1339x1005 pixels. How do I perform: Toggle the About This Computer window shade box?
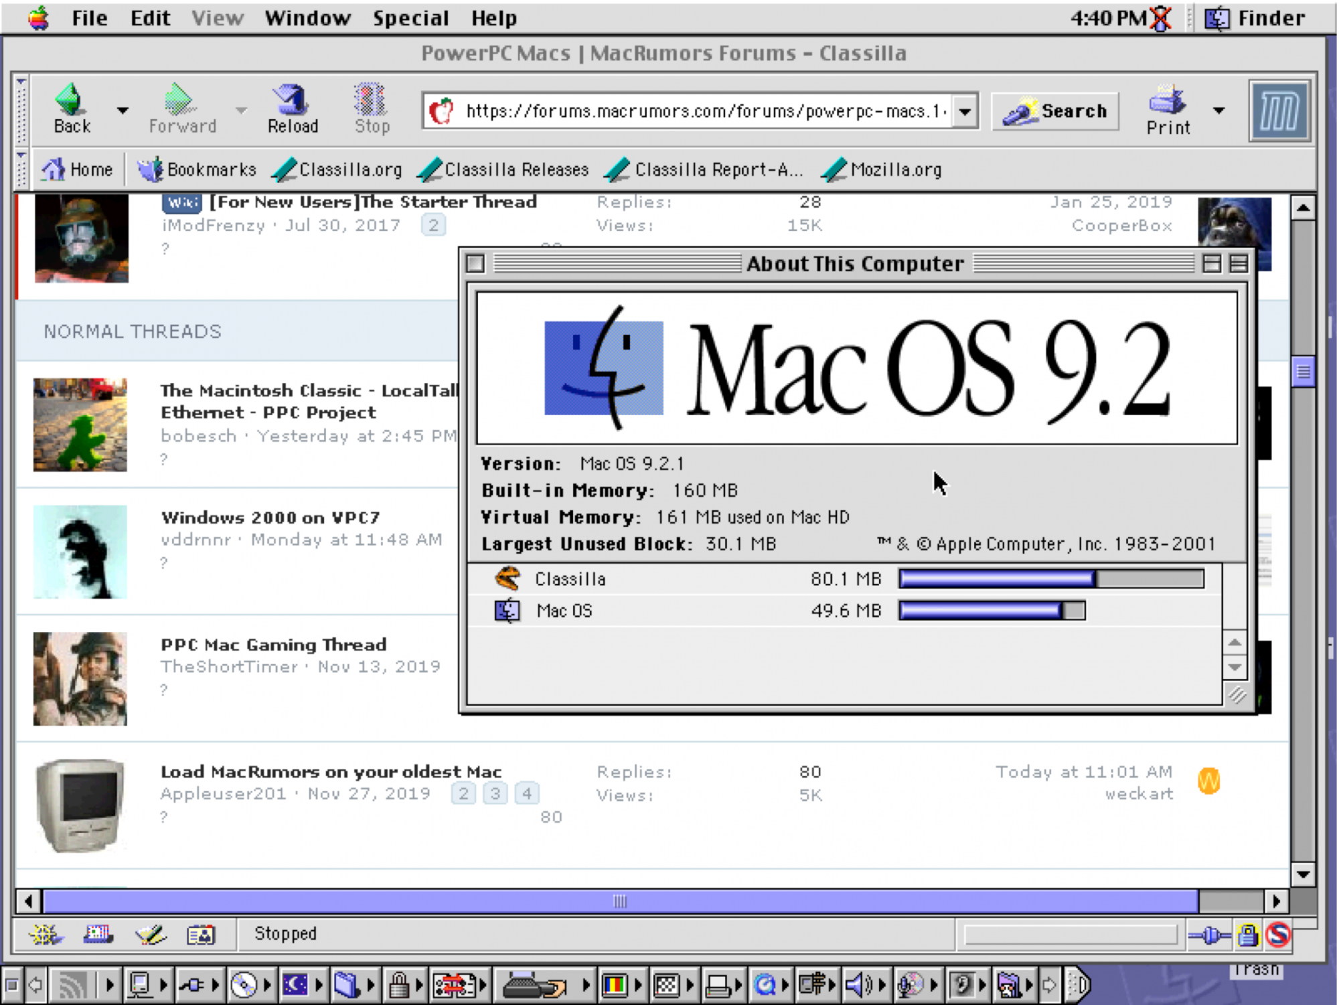[x=1239, y=264]
